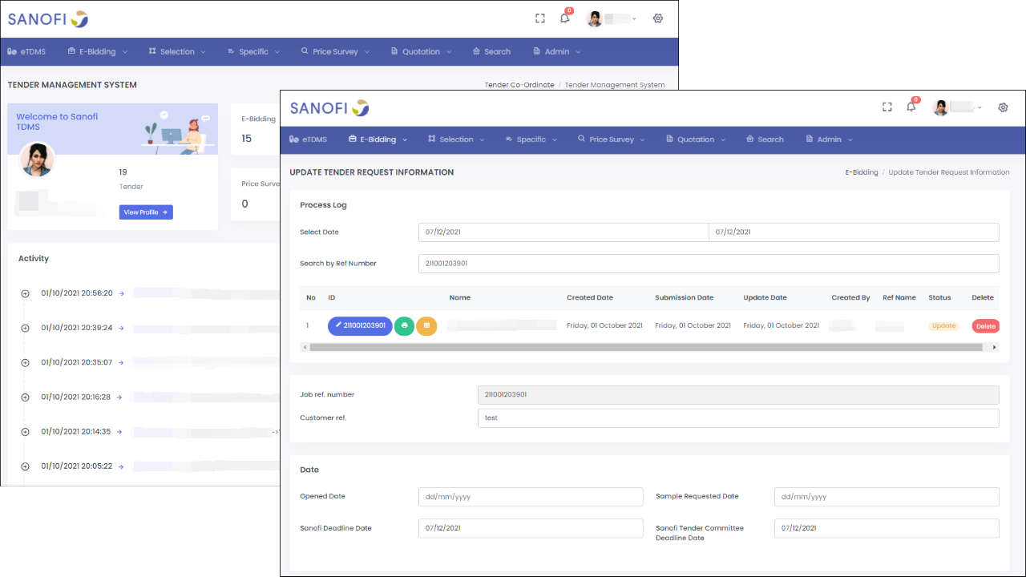This screenshot has width=1026, height=577.
Task: Click right arrow of the table's horizontal scrollbar
Action: pyautogui.click(x=995, y=348)
